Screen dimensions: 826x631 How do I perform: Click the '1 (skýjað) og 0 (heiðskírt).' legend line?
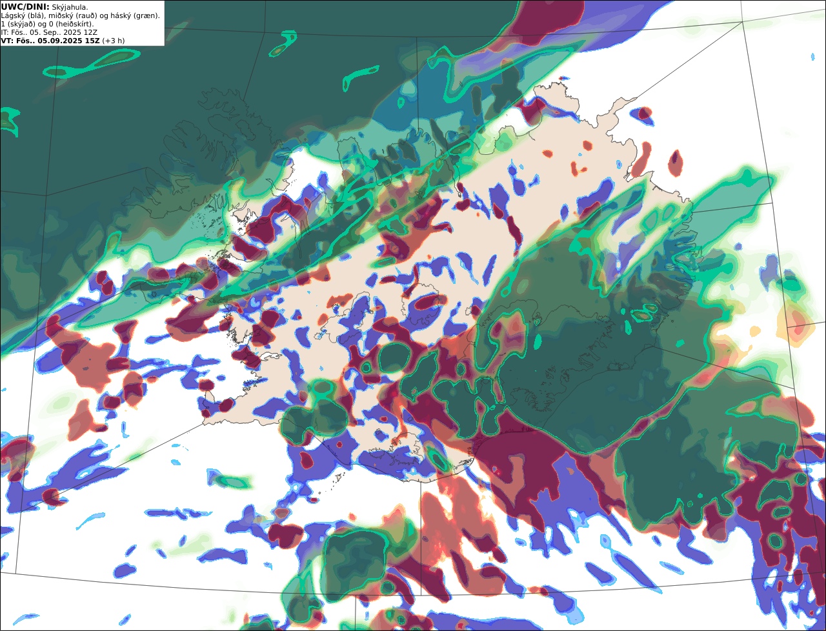[x=47, y=24]
